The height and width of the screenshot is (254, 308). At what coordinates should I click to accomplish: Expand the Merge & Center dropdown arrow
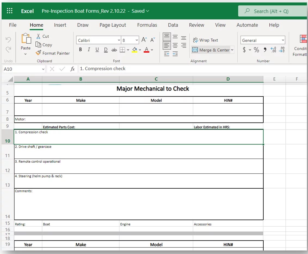[x=232, y=50]
